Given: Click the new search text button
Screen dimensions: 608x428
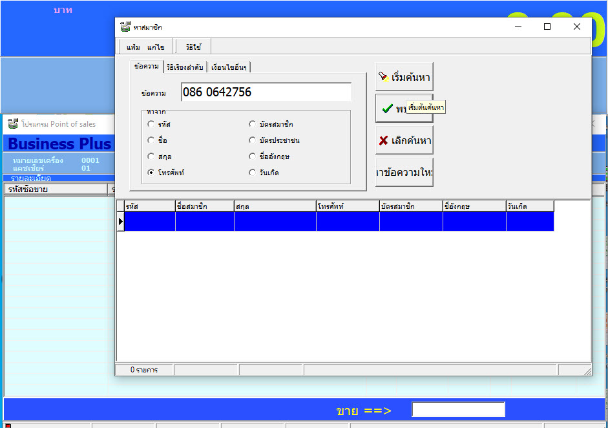Looking at the screenshot, I should coord(404,173).
